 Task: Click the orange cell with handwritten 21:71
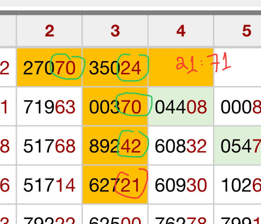(181, 67)
